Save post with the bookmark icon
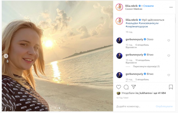Image resolution: width=178 pixels, height=113 pixels. [171, 87]
